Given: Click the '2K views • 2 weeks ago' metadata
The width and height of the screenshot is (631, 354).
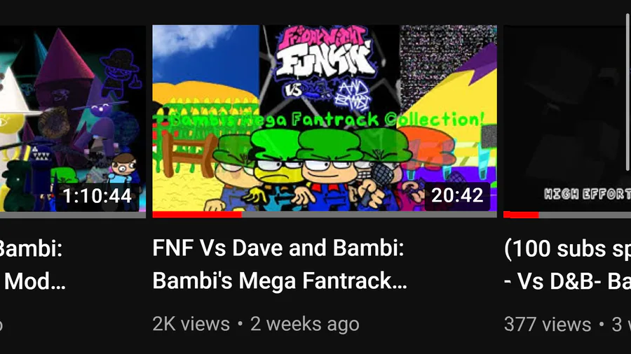Looking at the screenshot, I should tap(256, 324).
